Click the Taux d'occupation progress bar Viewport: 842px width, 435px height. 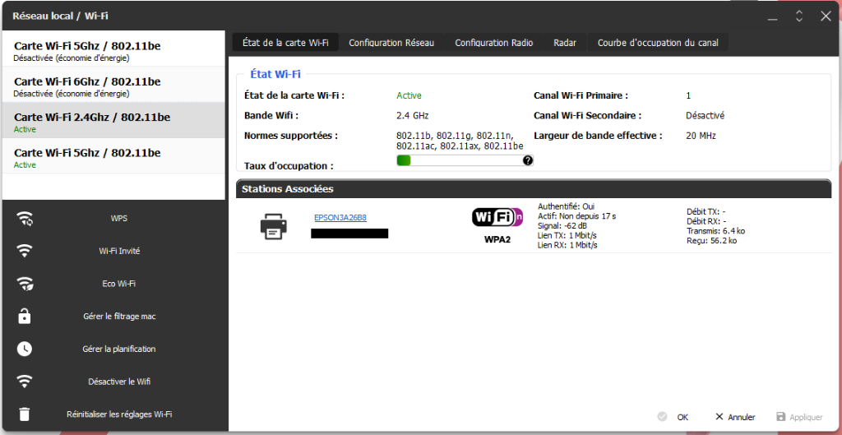pos(459,160)
